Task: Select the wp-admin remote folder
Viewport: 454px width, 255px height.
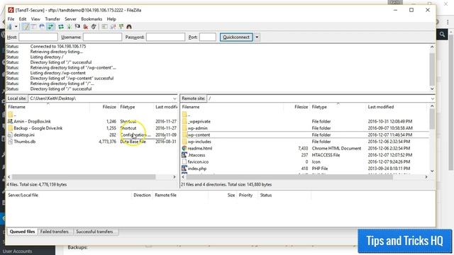Action: click(197, 128)
